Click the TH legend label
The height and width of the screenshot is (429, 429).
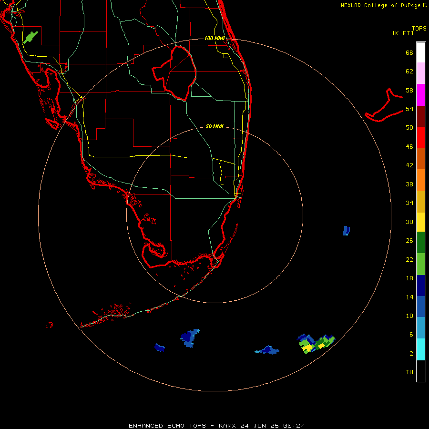pos(409,372)
